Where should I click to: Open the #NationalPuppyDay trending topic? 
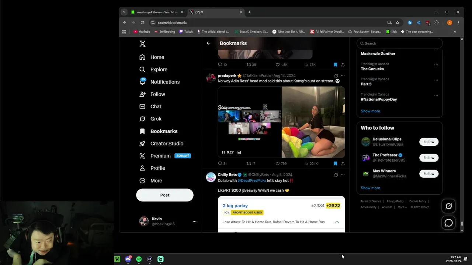(x=379, y=99)
